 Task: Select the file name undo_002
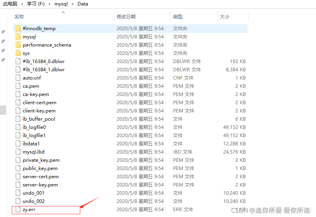[34, 201]
